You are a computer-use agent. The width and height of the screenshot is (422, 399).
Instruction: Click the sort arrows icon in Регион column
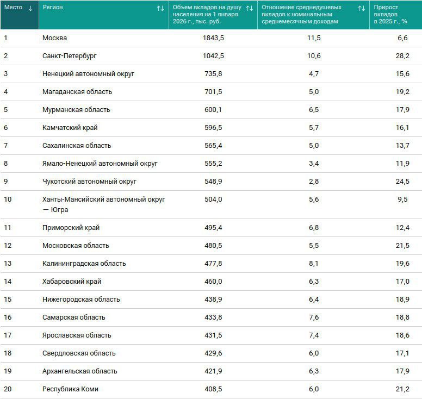click(x=160, y=8)
